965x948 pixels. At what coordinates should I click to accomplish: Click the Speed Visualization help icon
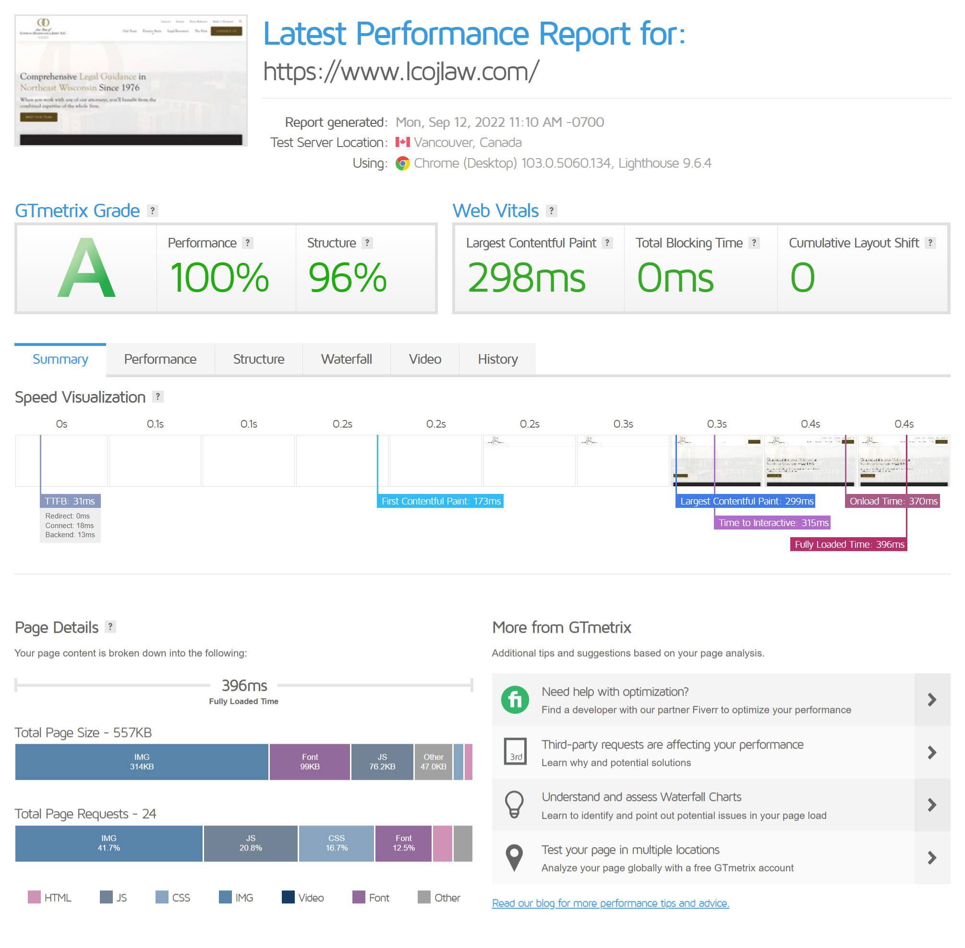(x=157, y=397)
